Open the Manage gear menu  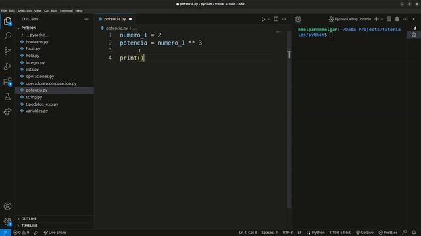click(7, 222)
